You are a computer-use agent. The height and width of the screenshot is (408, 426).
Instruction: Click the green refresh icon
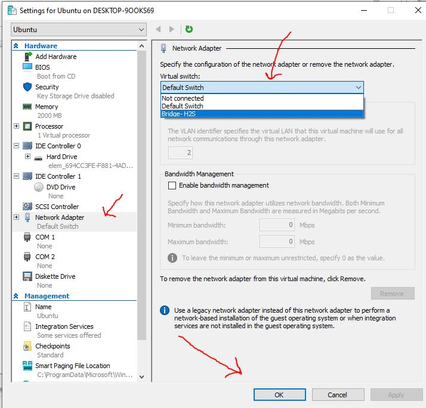point(189,29)
